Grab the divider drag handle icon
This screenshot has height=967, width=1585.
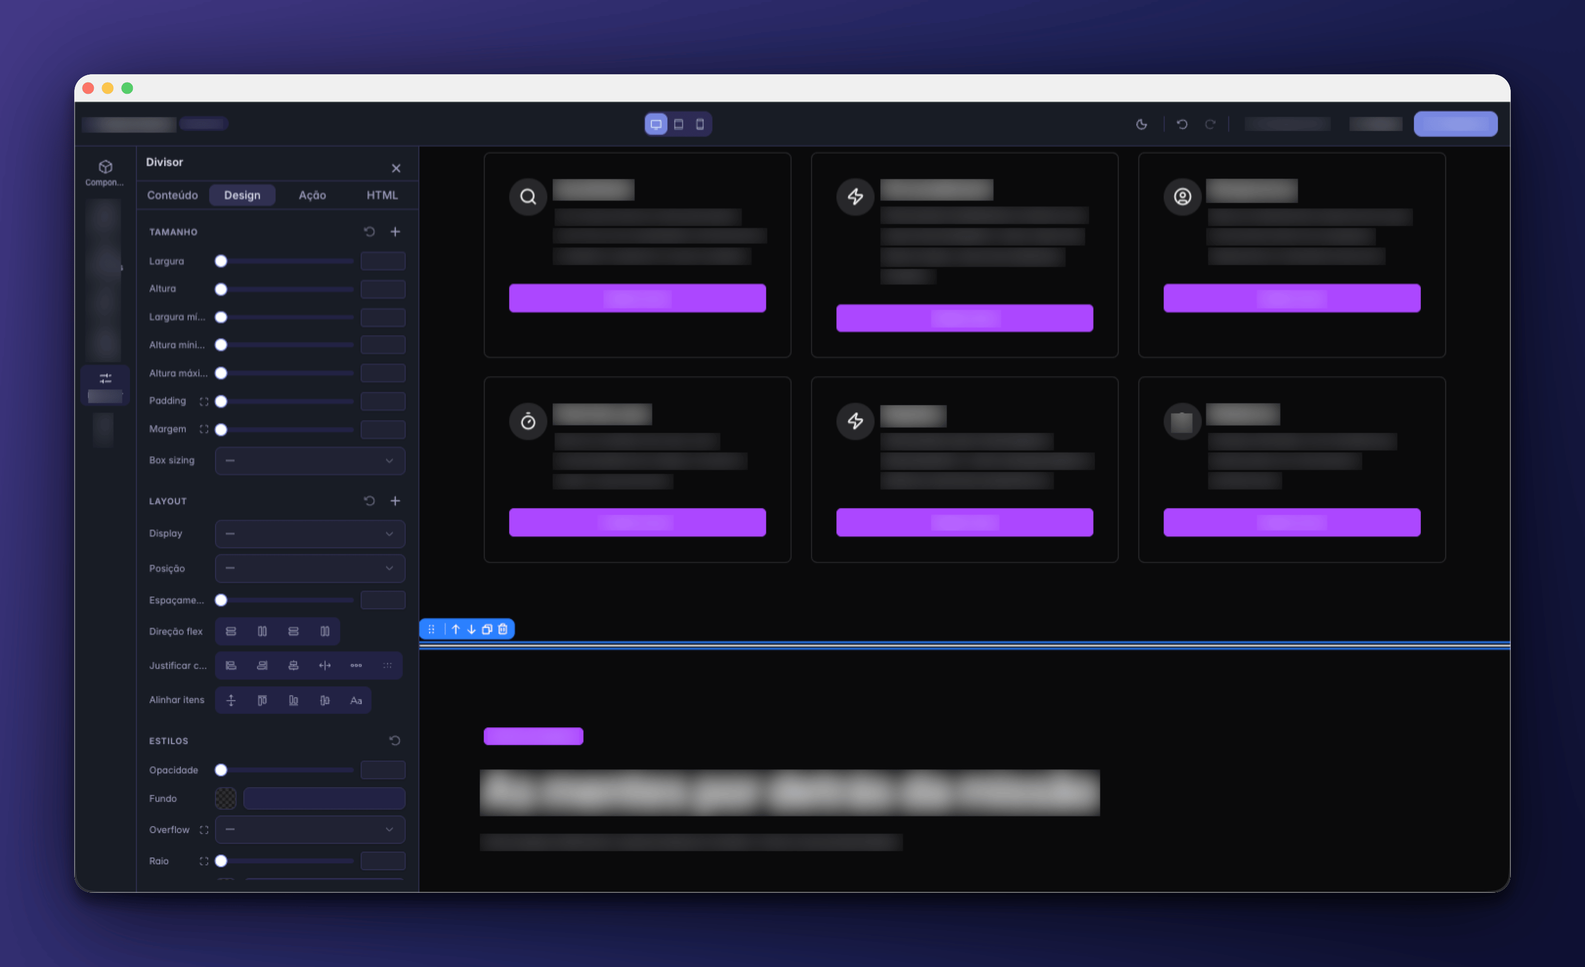(x=432, y=629)
